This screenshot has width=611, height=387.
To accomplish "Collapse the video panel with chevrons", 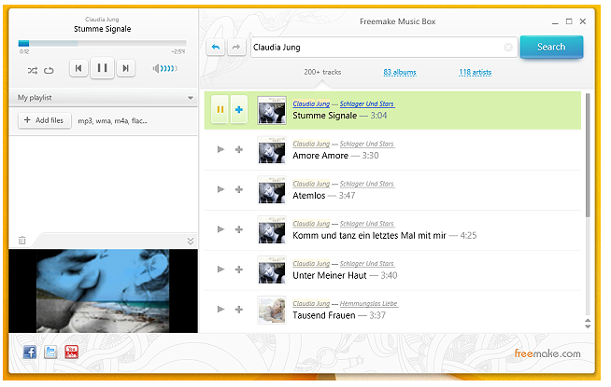I will [191, 242].
